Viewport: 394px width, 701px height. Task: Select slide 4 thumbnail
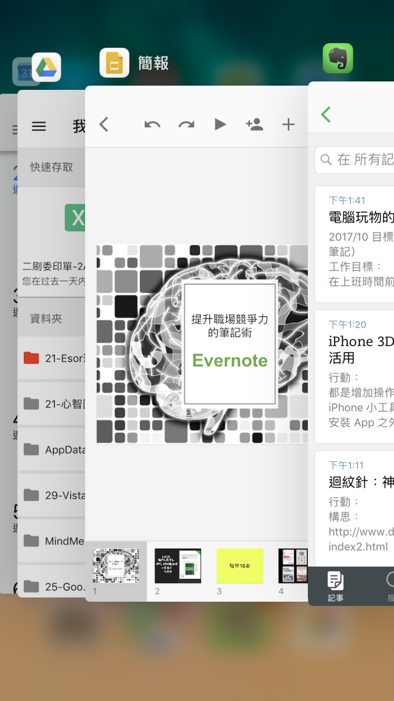[x=293, y=565]
